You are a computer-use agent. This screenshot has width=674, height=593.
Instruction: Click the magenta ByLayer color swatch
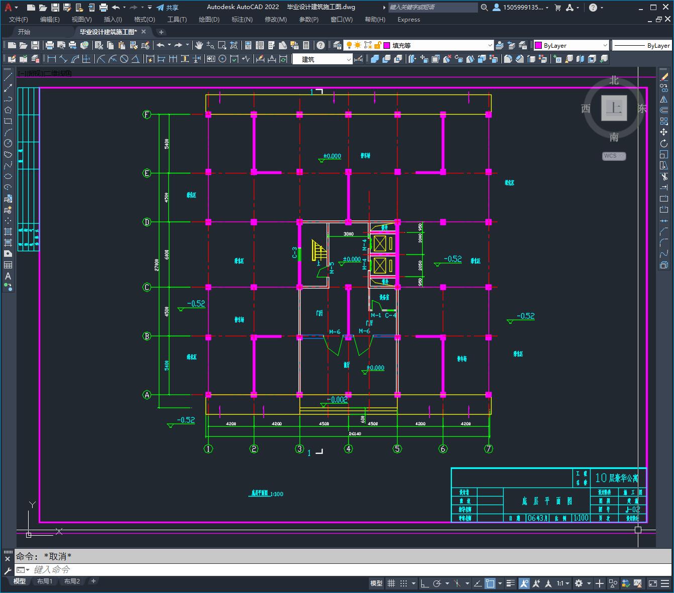pyautogui.click(x=538, y=45)
